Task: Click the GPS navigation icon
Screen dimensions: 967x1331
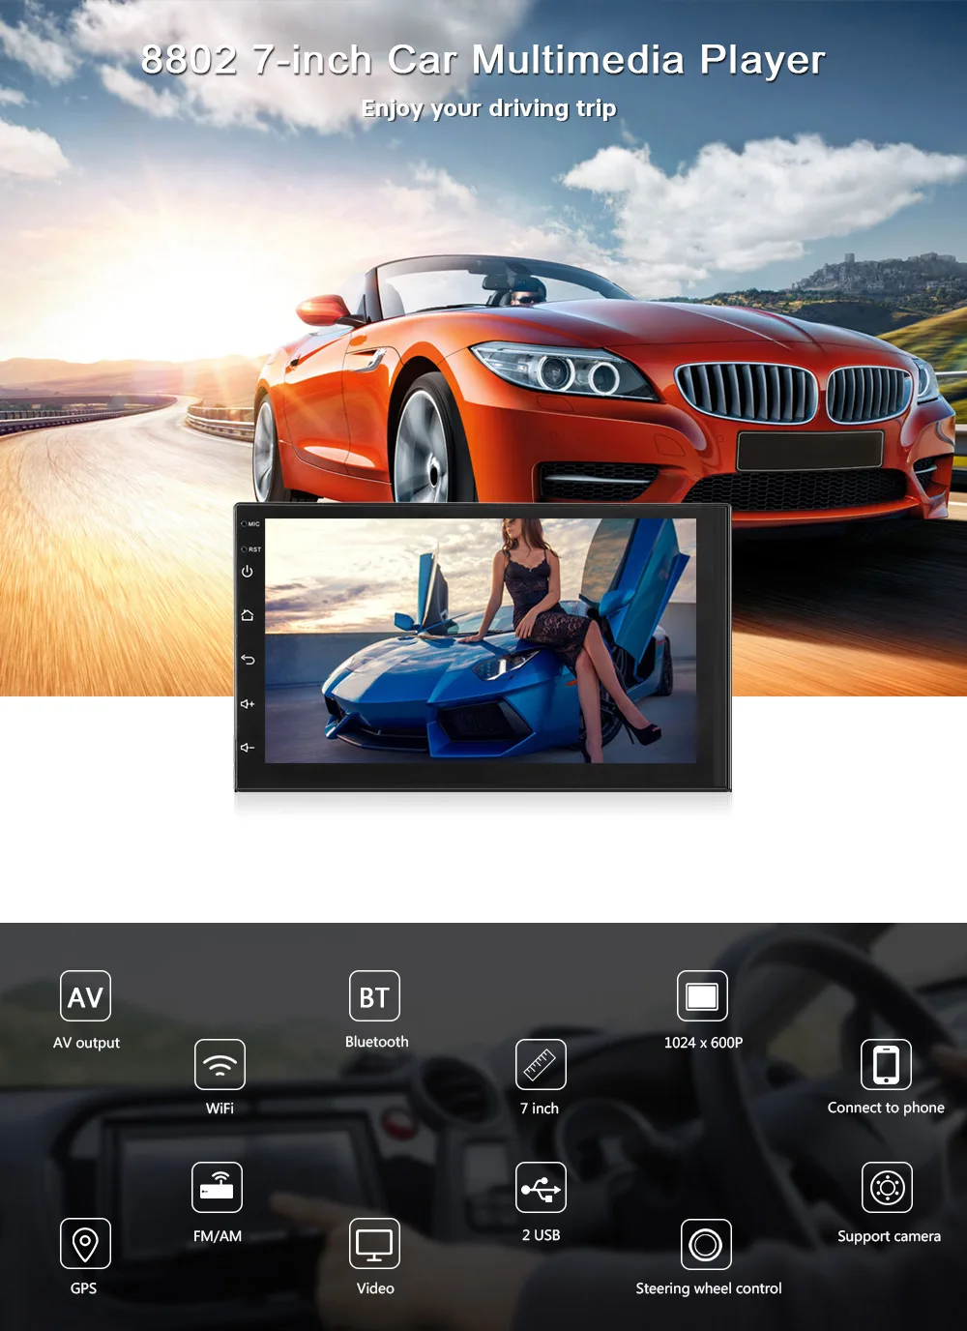Action: pyautogui.click(x=84, y=1245)
